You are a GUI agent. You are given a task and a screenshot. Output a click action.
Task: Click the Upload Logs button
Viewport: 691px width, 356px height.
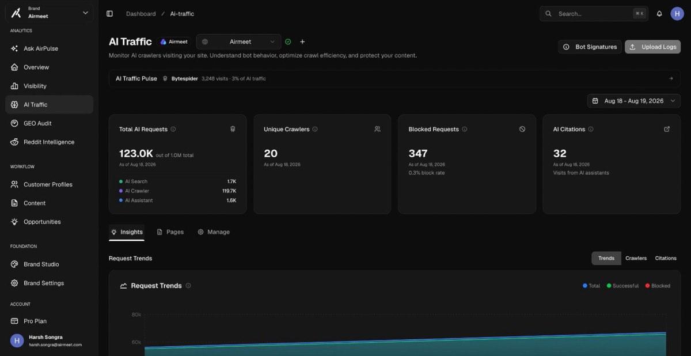[652, 47]
